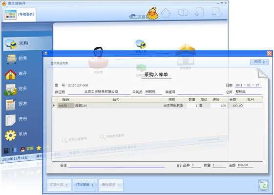Click the 2010年11月11日 date in the status bar

15,158
